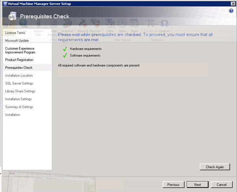Click the Software requirements text
The width and height of the screenshot is (237, 192).
pyautogui.click(x=85, y=56)
